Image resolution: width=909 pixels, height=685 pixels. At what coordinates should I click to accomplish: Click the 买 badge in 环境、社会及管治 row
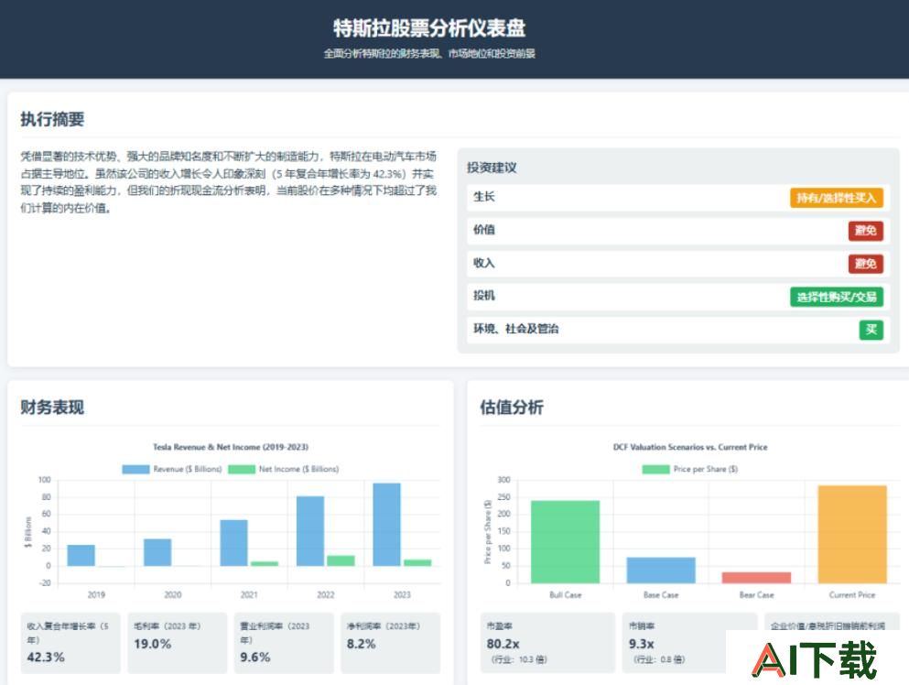[x=871, y=330]
